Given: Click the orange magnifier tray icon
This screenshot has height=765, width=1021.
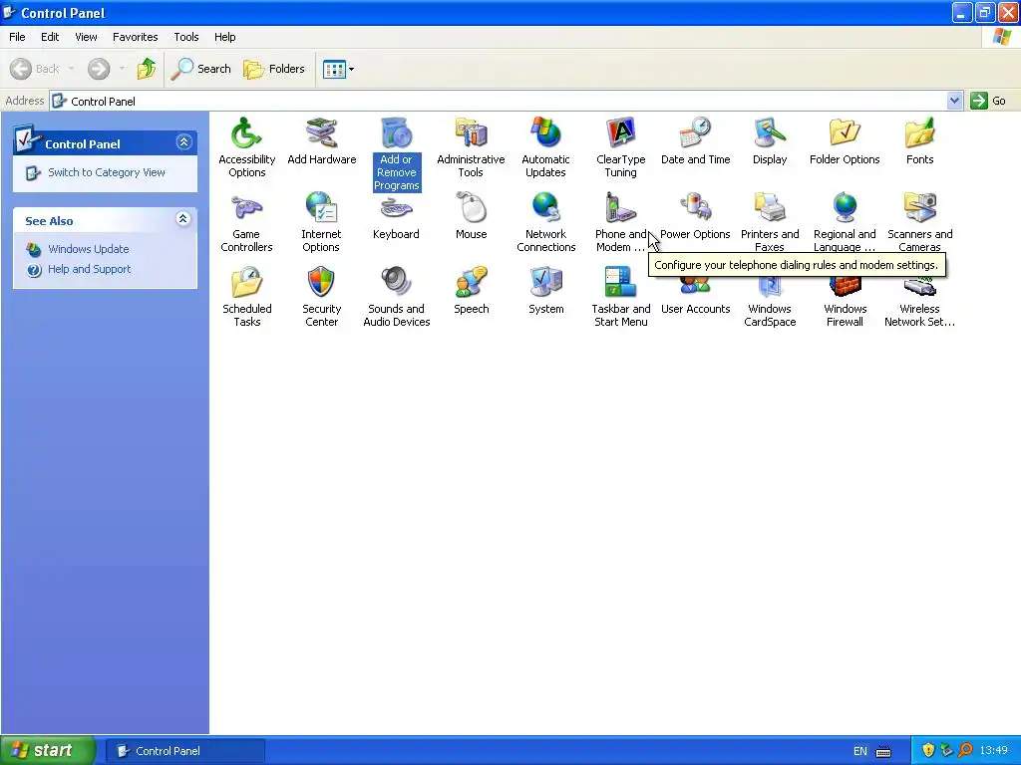Looking at the screenshot, I should coord(965,751).
